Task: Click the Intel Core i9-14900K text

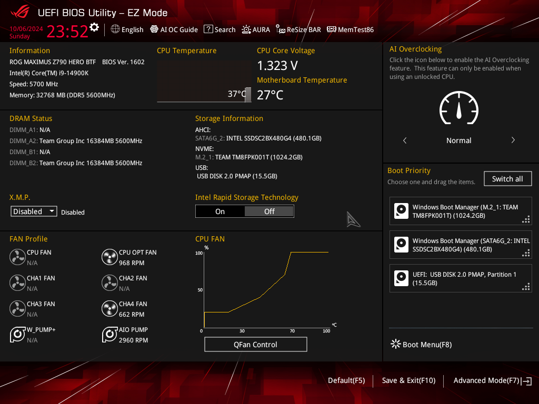Action: (x=49, y=73)
